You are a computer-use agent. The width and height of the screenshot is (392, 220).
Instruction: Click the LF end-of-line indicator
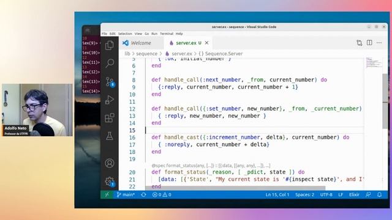(341, 194)
